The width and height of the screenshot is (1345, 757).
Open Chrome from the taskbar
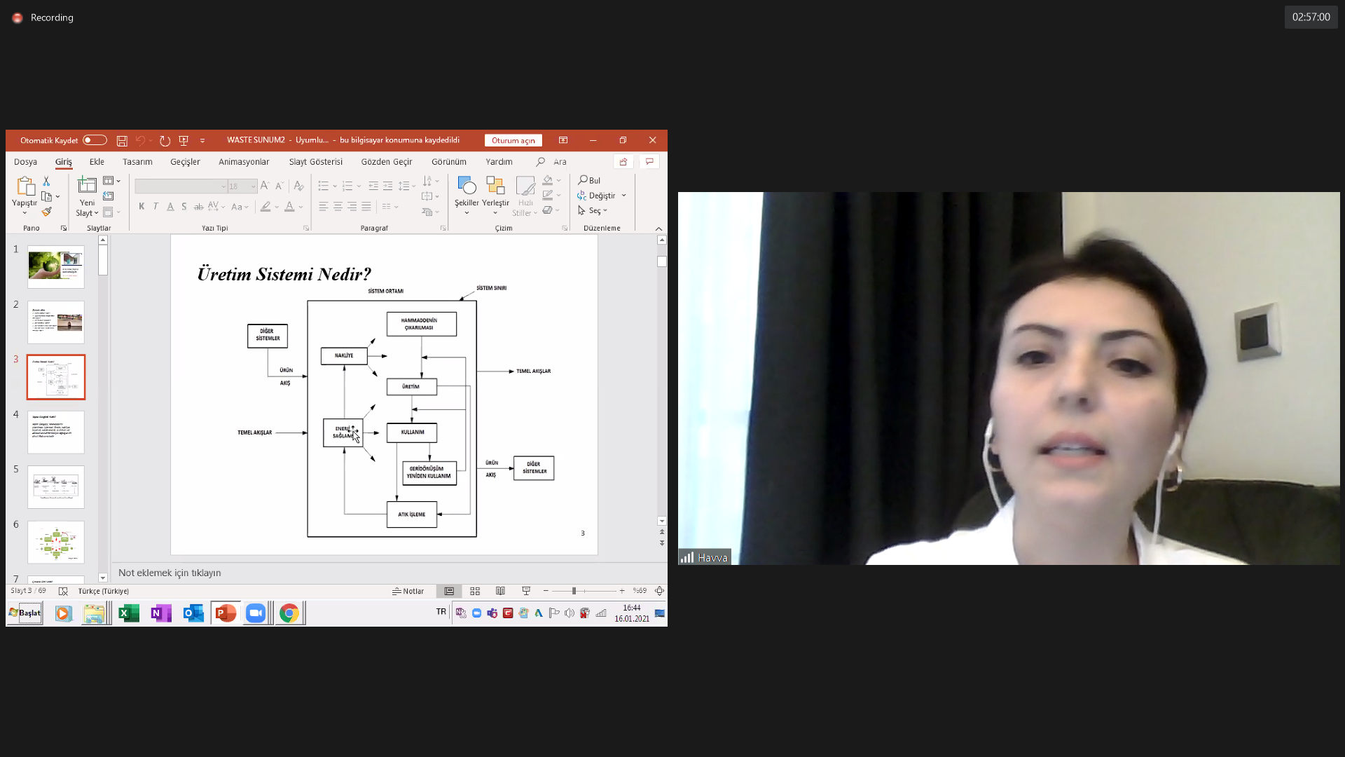(x=289, y=613)
